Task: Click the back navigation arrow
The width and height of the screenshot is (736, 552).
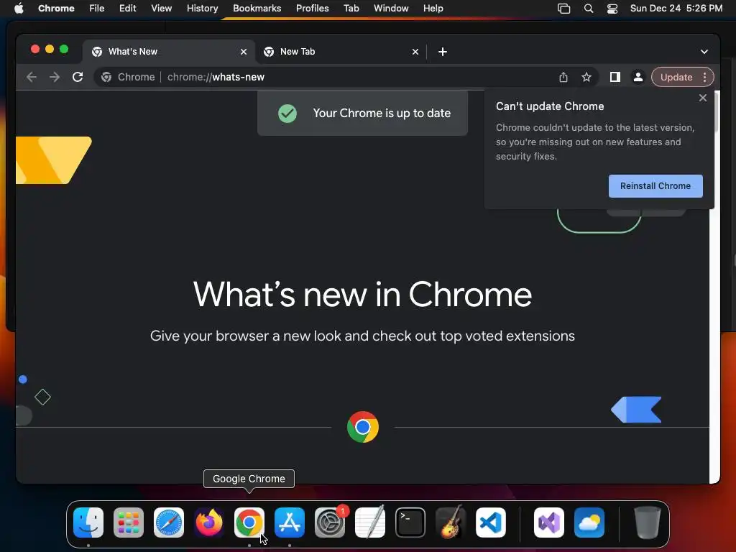Action: tap(32, 77)
